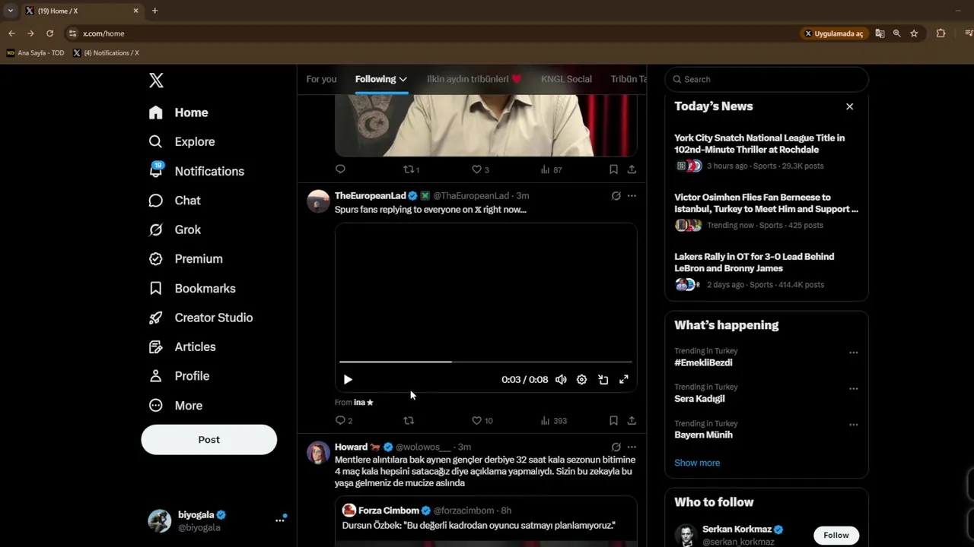This screenshot has width=974, height=547.
Task: Share the top post with 87 views
Action: (x=632, y=169)
